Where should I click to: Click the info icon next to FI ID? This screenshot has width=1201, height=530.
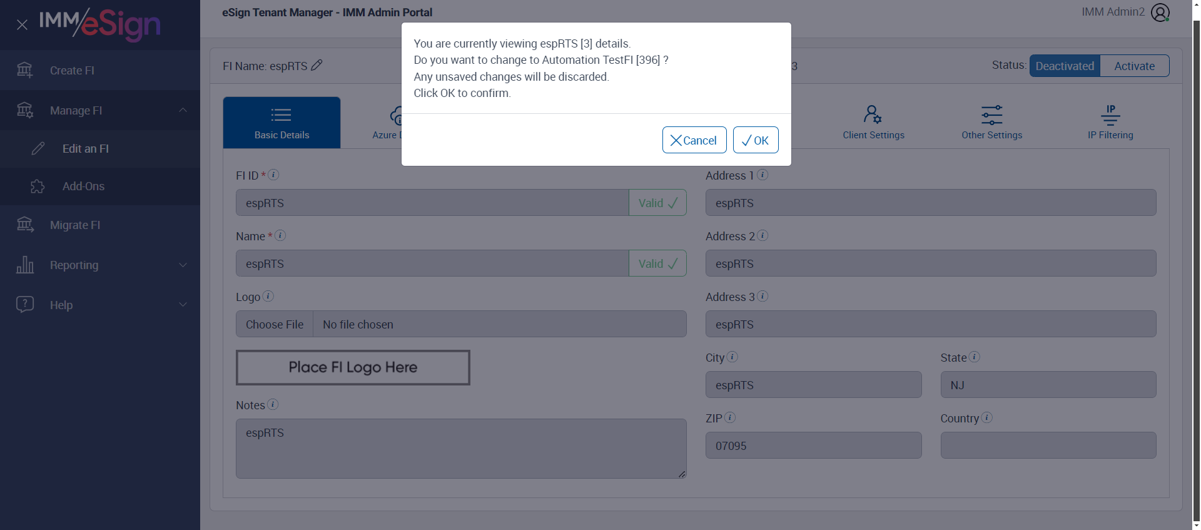[274, 175]
